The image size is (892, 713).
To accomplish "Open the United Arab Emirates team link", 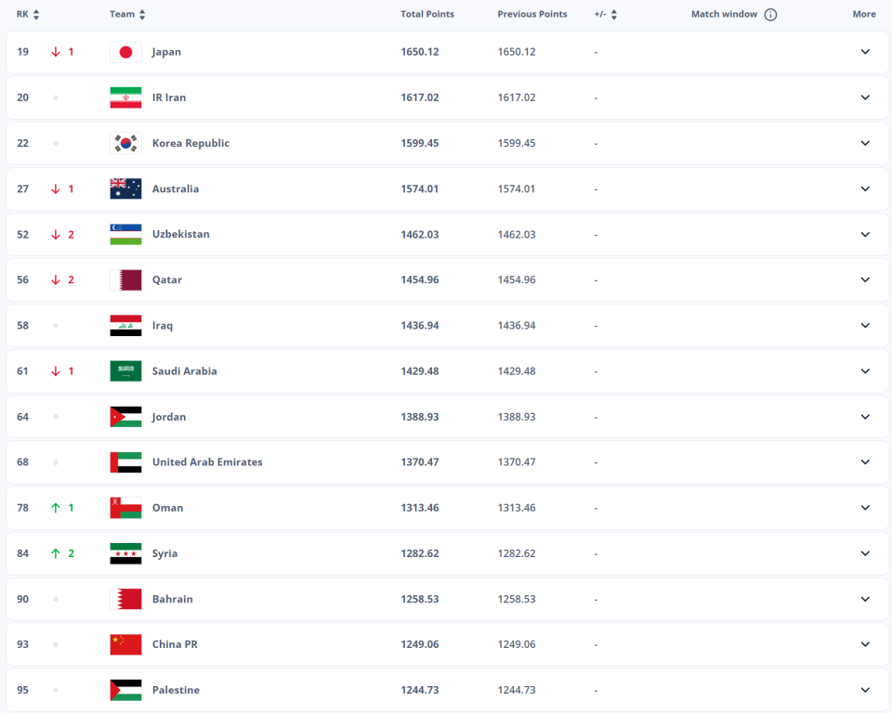I will point(207,462).
